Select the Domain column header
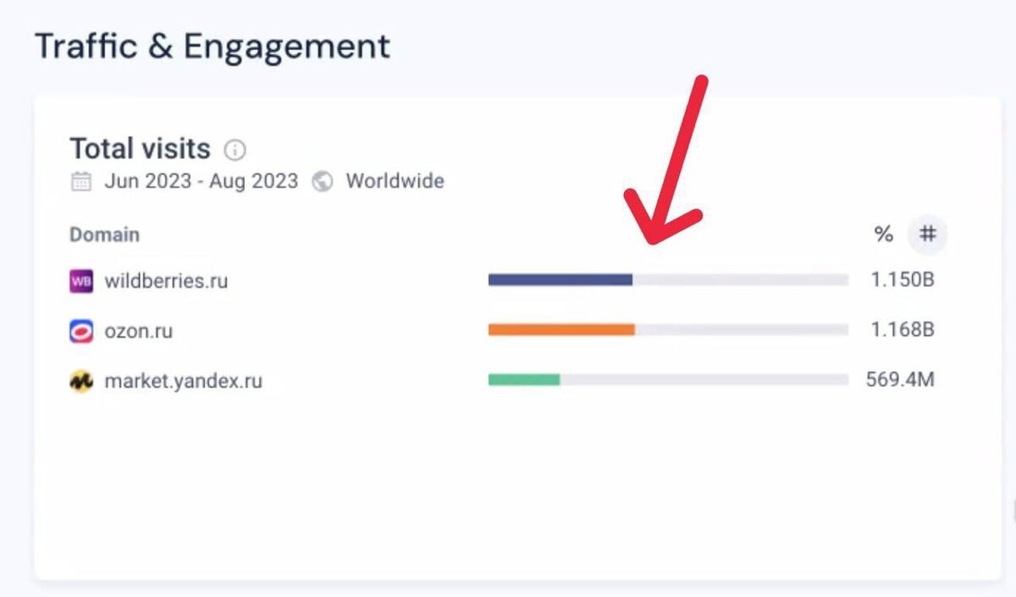The image size is (1016, 597). coord(104,235)
